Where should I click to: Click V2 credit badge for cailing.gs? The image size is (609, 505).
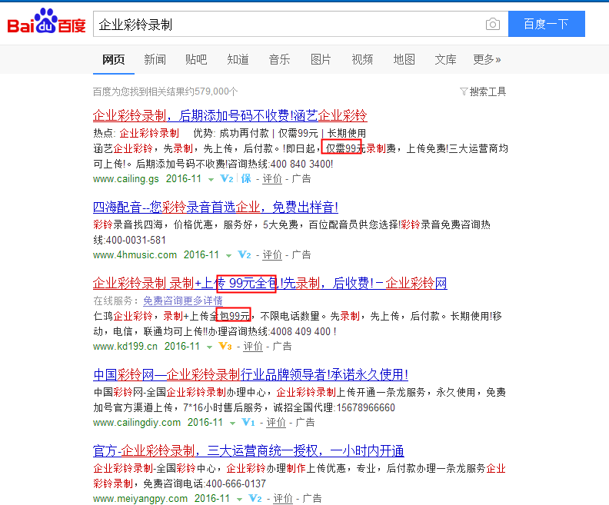[x=226, y=178]
